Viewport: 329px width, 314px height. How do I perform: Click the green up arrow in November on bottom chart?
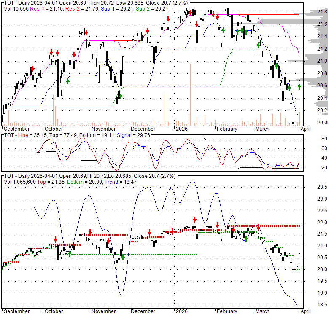point(123,256)
